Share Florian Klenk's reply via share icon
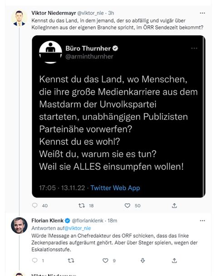The image size is (215, 276). coord(174,260)
